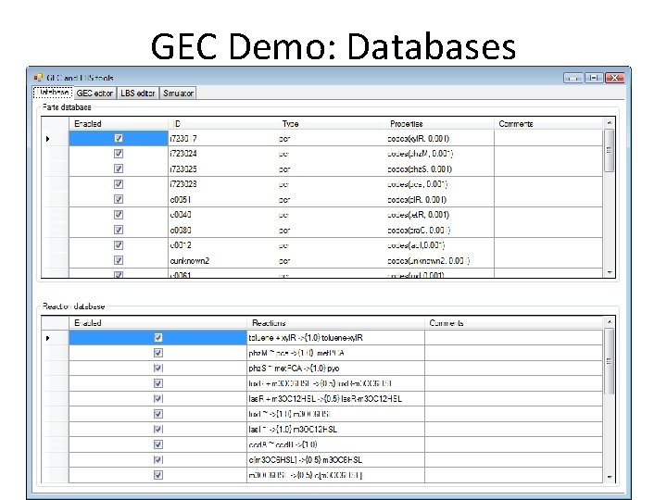The width and height of the screenshot is (667, 500).
Task: Click the Reactions column header
Action: coord(335,323)
